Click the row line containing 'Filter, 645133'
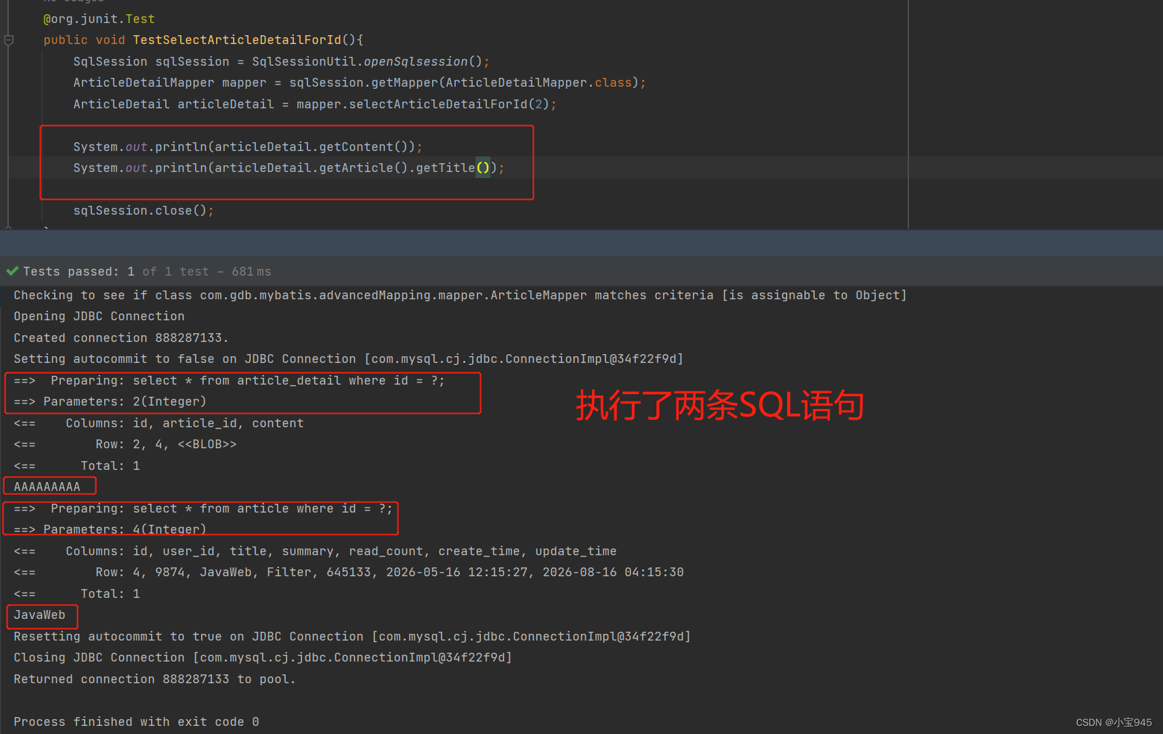This screenshot has width=1163, height=734. point(349,572)
